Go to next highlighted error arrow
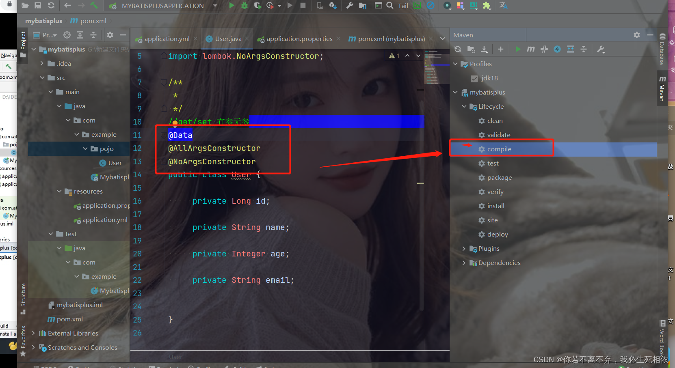This screenshot has width=675, height=368. tap(418, 56)
